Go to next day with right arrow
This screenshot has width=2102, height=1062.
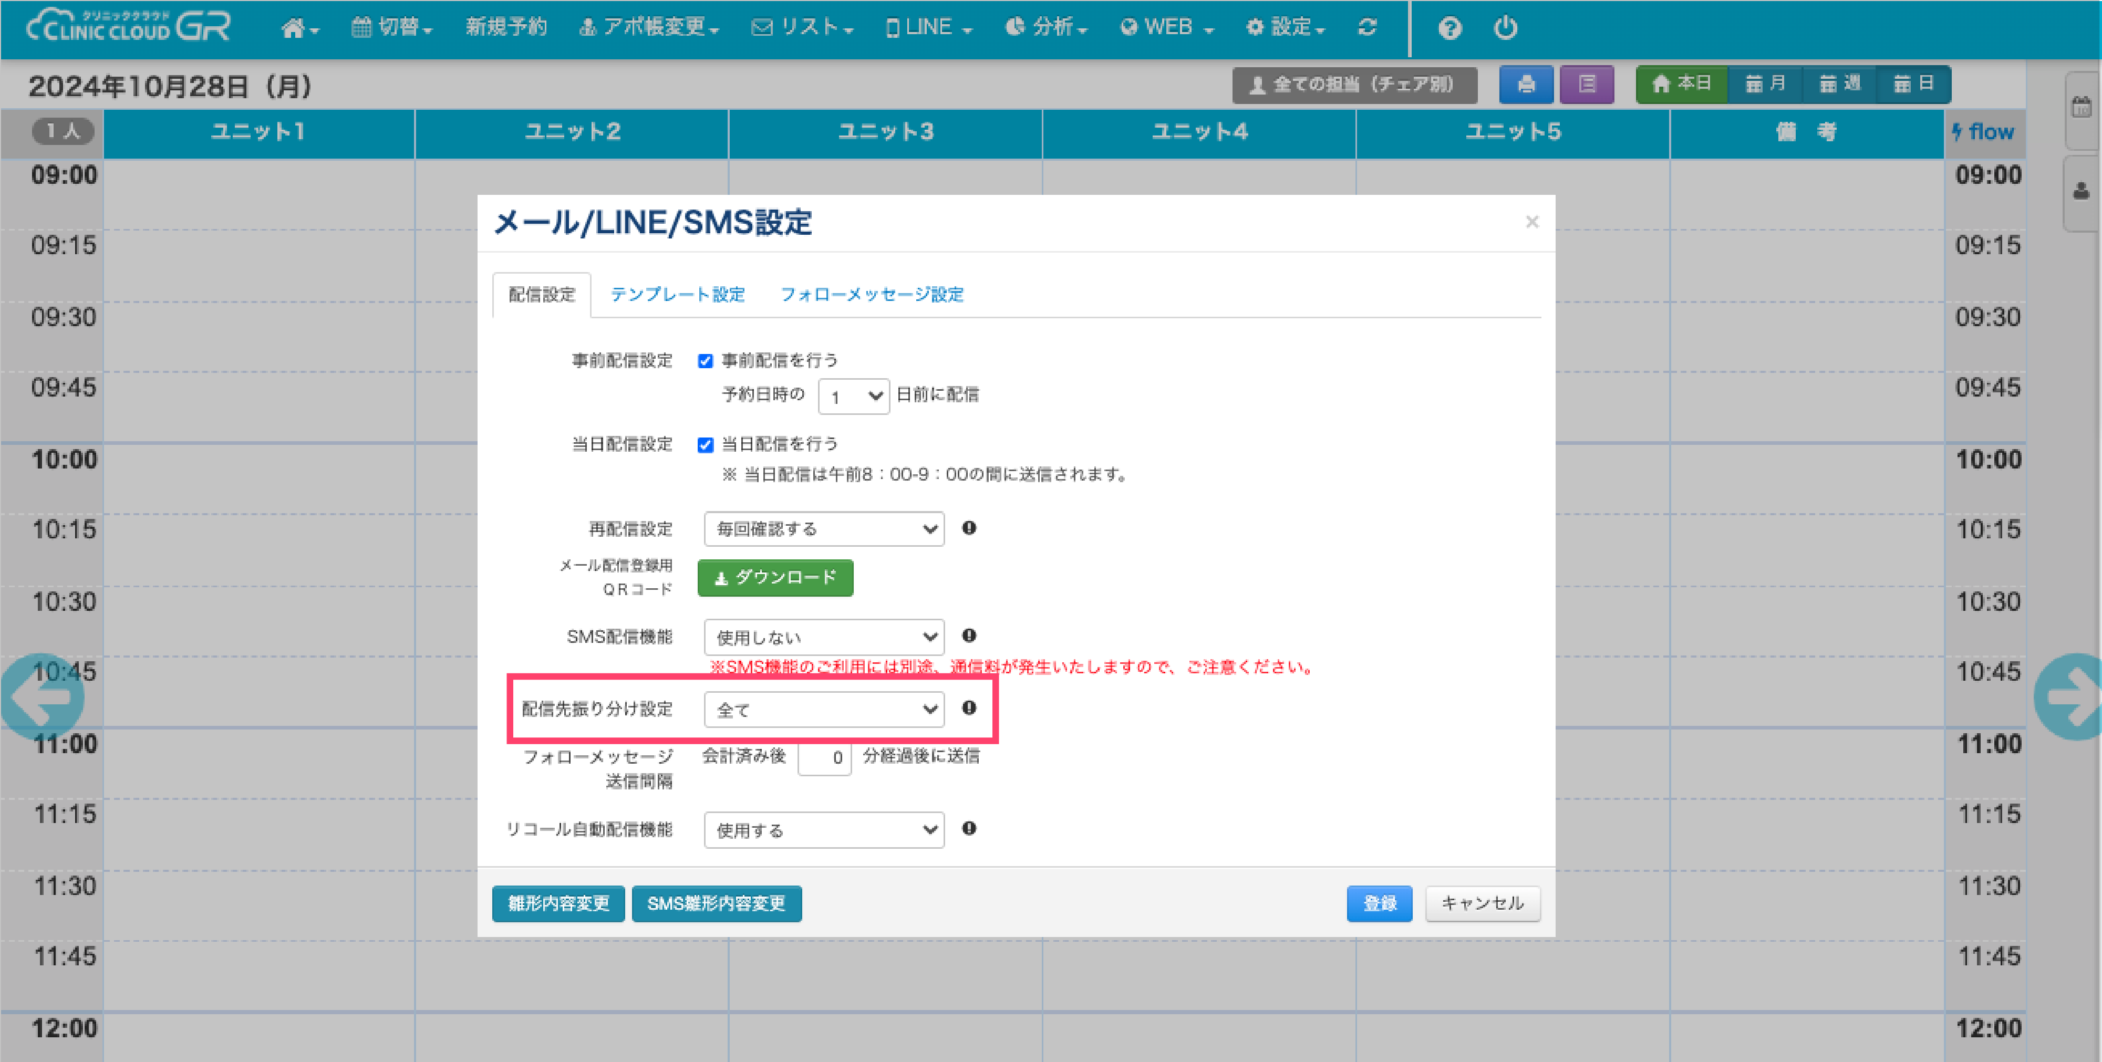[x=2069, y=696]
